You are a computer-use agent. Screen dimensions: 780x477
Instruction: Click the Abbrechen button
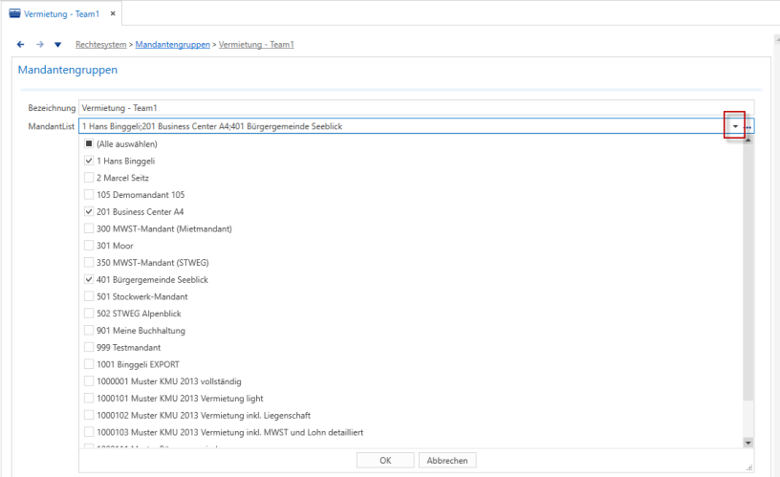click(447, 460)
